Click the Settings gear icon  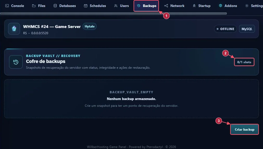(247, 6)
